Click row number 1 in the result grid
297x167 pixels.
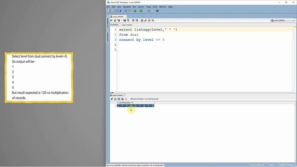(x=116, y=106)
